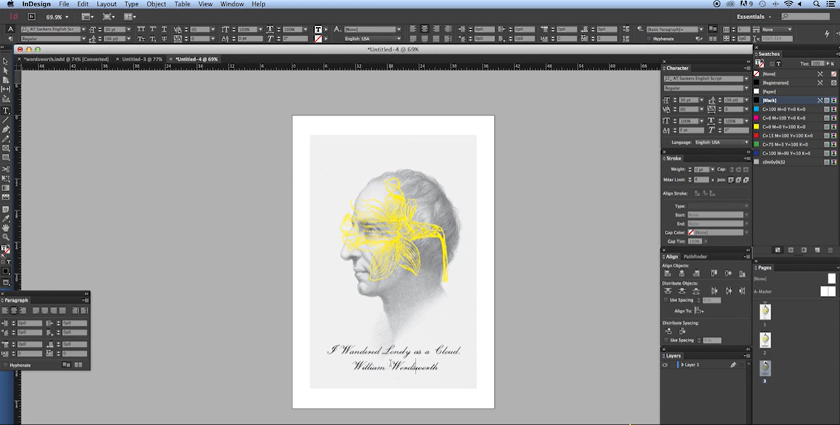Open the Layout menu
840x425 pixels.
(x=106, y=4)
